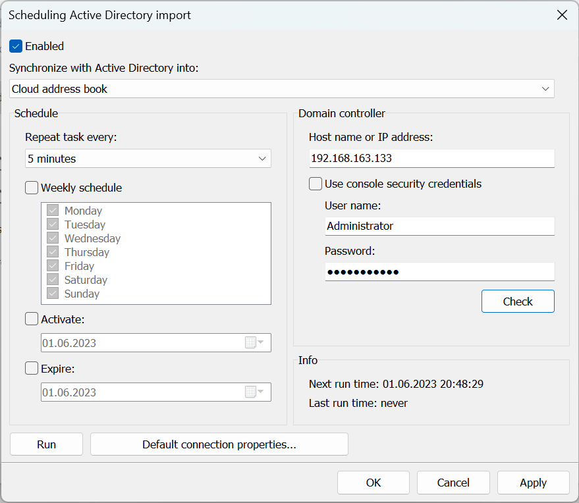Close the Scheduling Active Directory import dialog
This screenshot has height=503, width=579.
pos(562,15)
